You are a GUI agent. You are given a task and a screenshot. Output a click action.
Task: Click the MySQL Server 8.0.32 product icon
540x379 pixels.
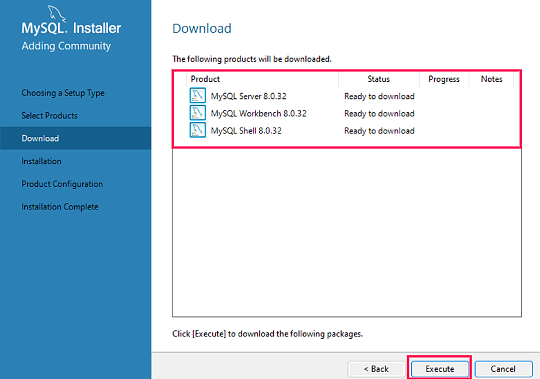pos(198,96)
